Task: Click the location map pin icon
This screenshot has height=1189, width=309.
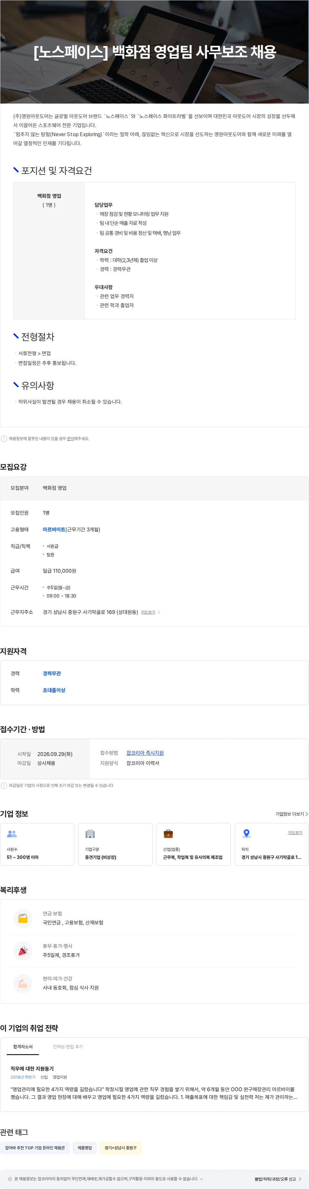Action: (x=246, y=834)
